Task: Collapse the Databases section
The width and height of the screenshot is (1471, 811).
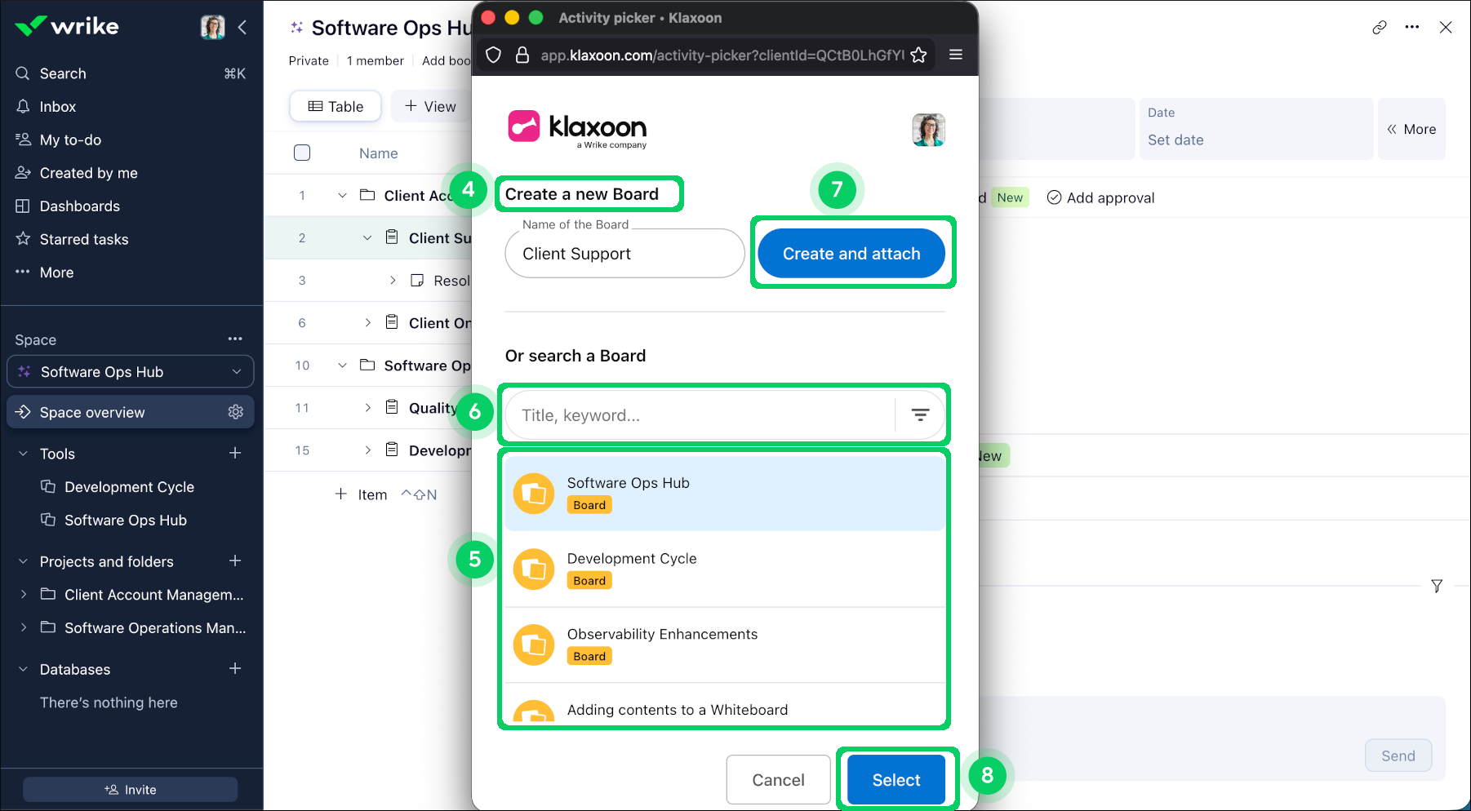Action: (x=23, y=669)
